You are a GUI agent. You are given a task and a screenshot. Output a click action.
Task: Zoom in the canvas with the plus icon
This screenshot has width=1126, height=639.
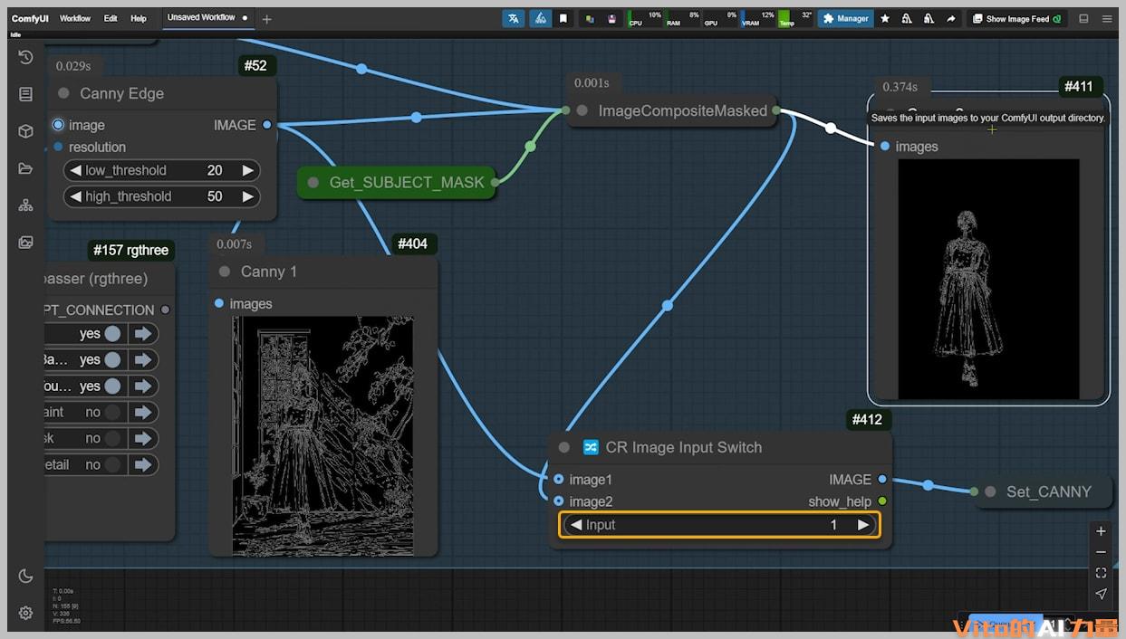tap(1101, 531)
